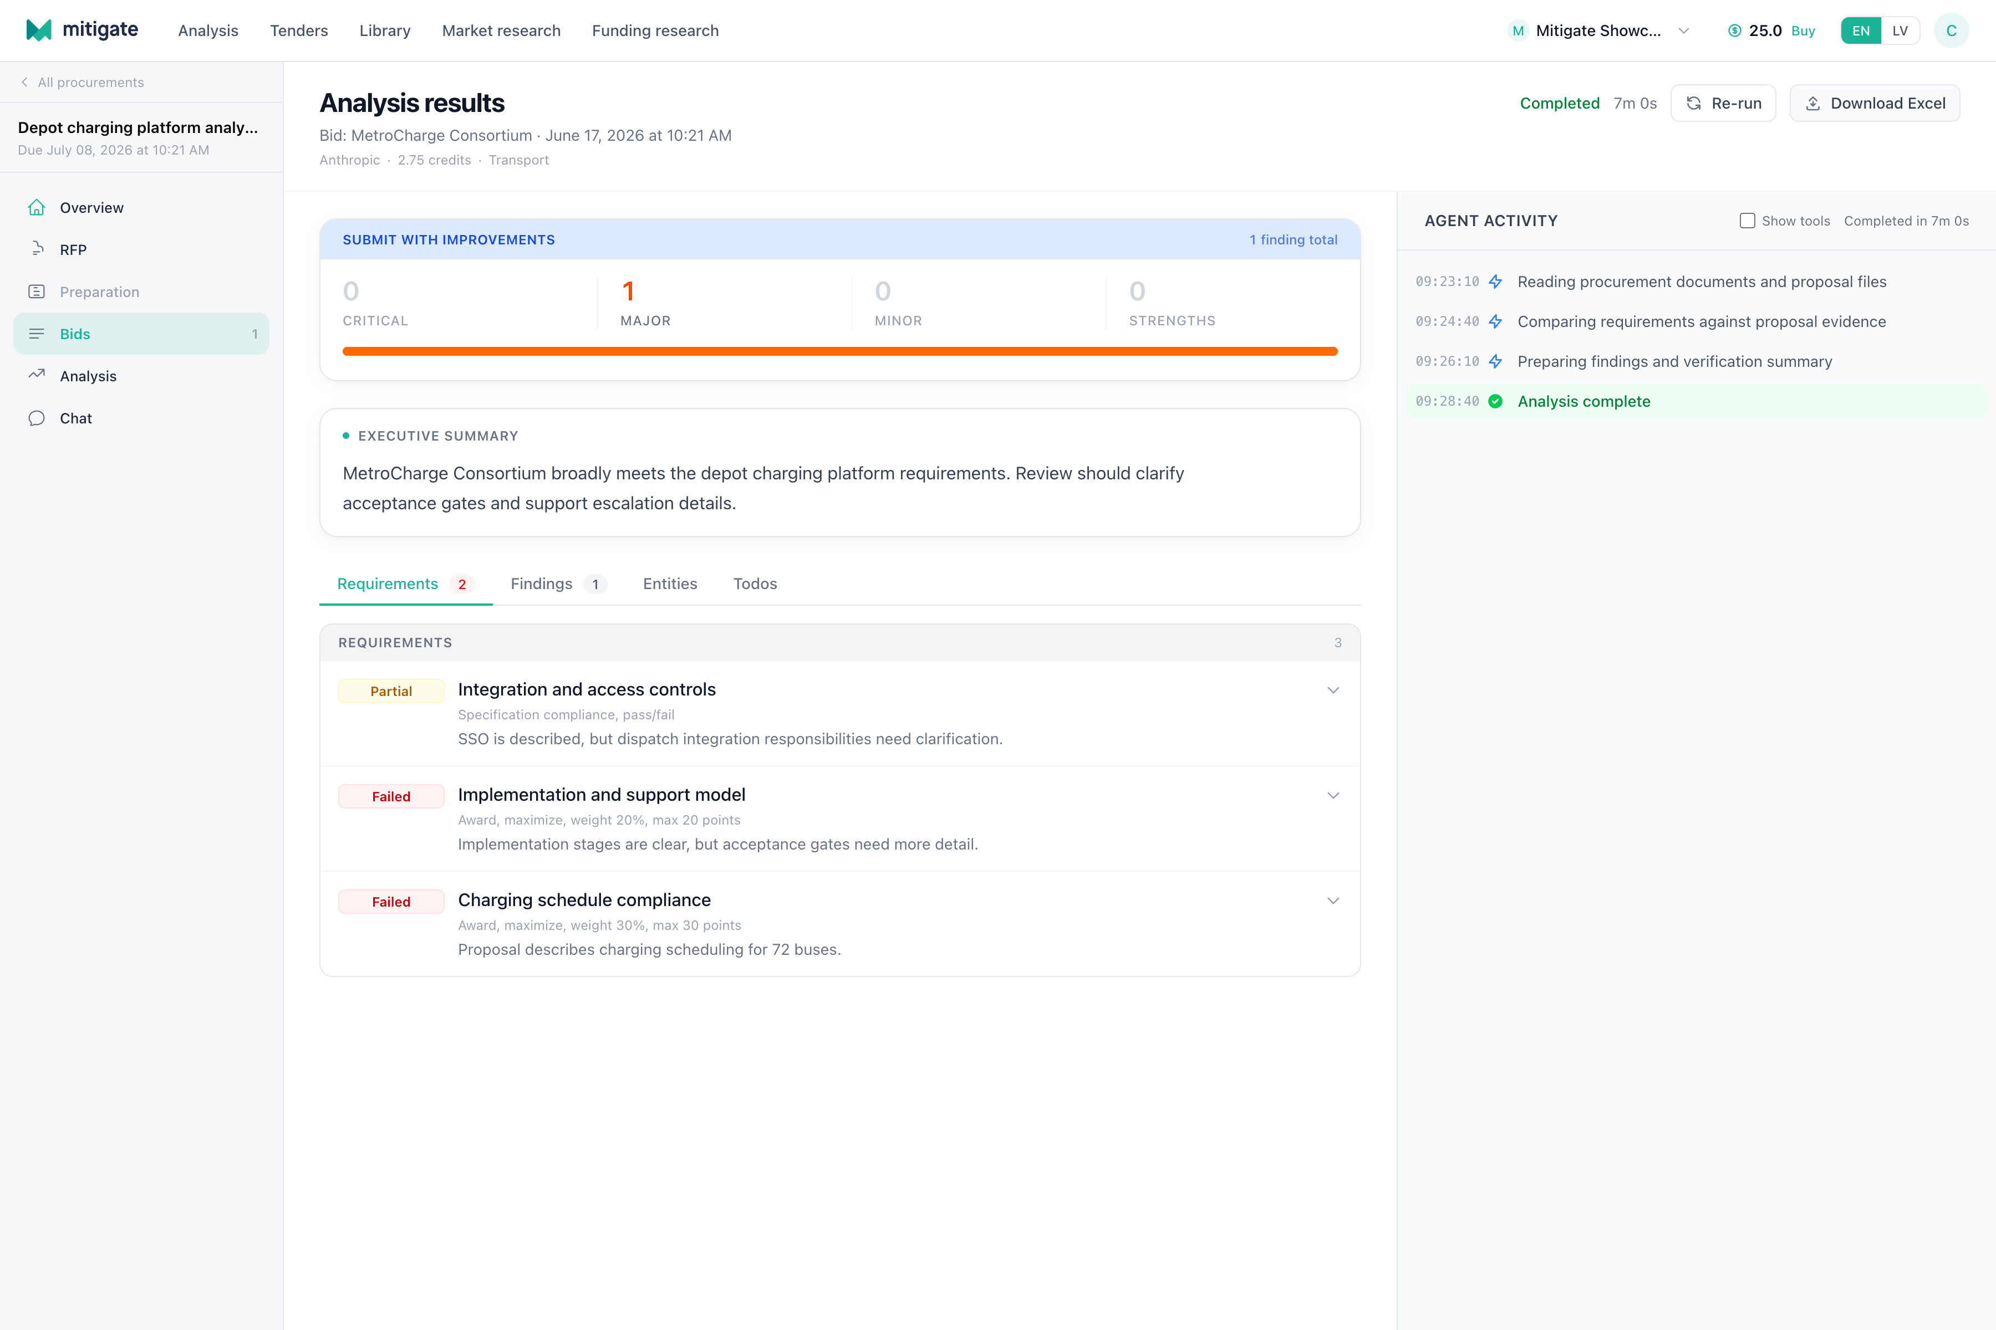Viewport: 1996px width, 1330px height.
Task: Open the Tenders top menu
Action: (299, 30)
